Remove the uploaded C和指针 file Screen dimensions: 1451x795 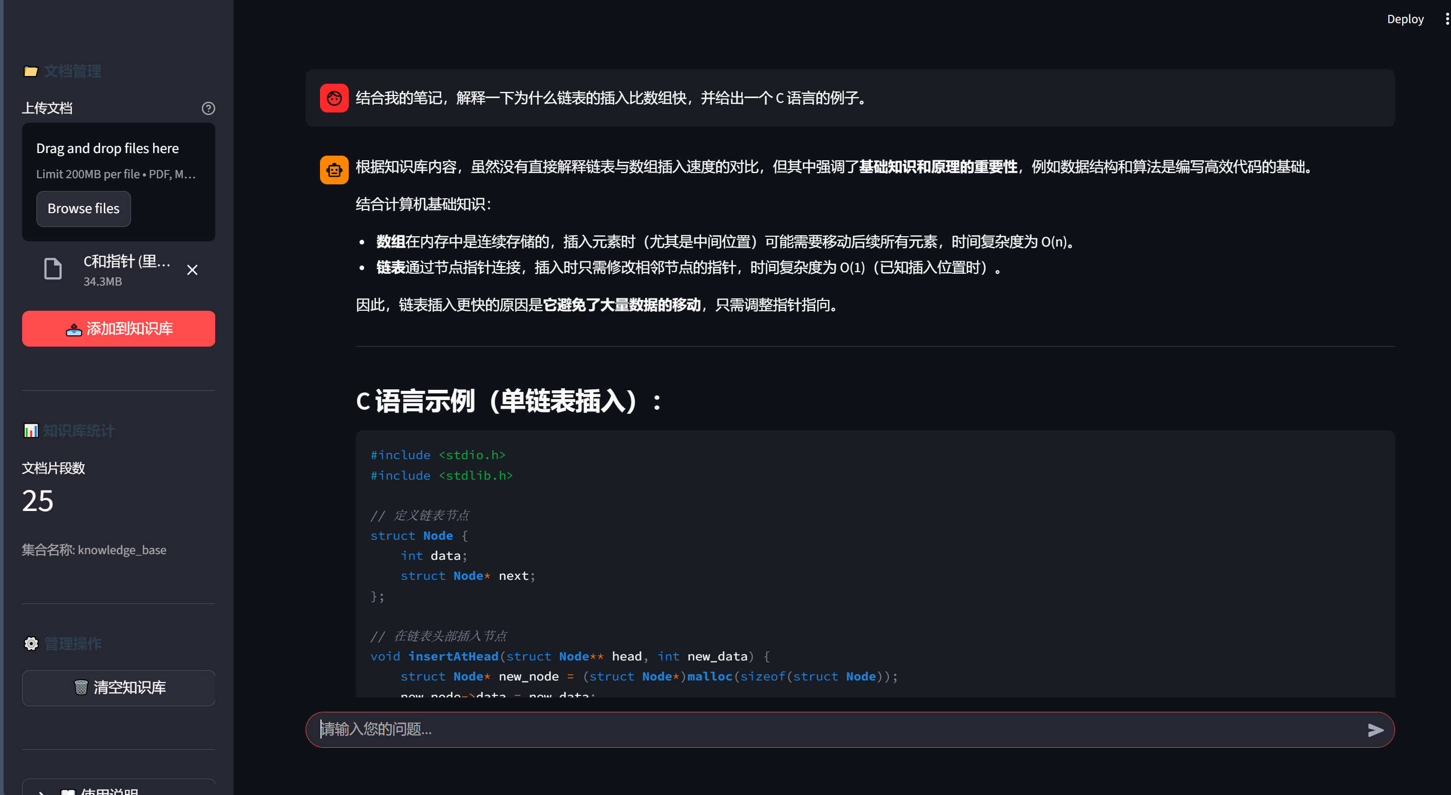coord(192,270)
